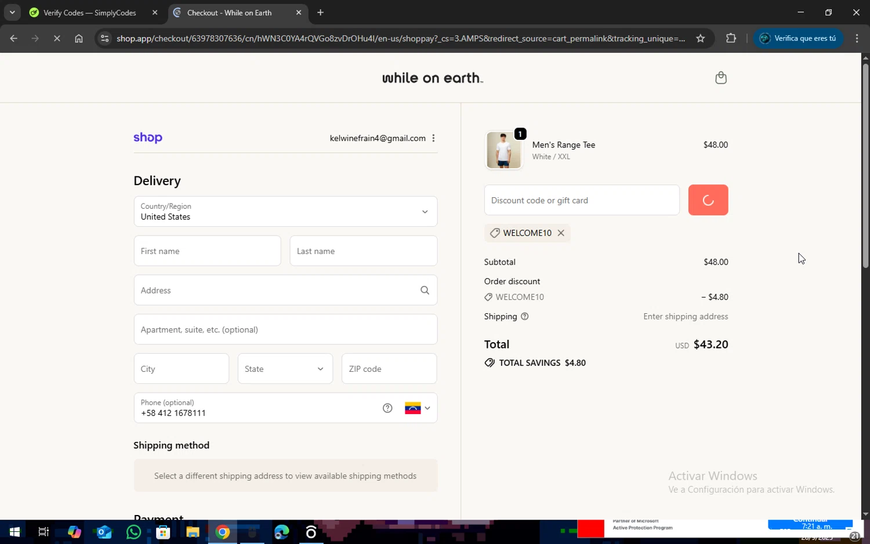The image size is (870, 544).
Task: Open the shopping bag cart icon
Action: pyautogui.click(x=721, y=78)
